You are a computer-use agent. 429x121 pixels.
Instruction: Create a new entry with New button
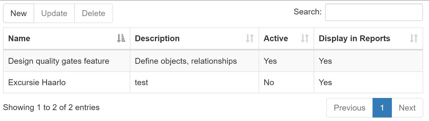[x=19, y=13]
